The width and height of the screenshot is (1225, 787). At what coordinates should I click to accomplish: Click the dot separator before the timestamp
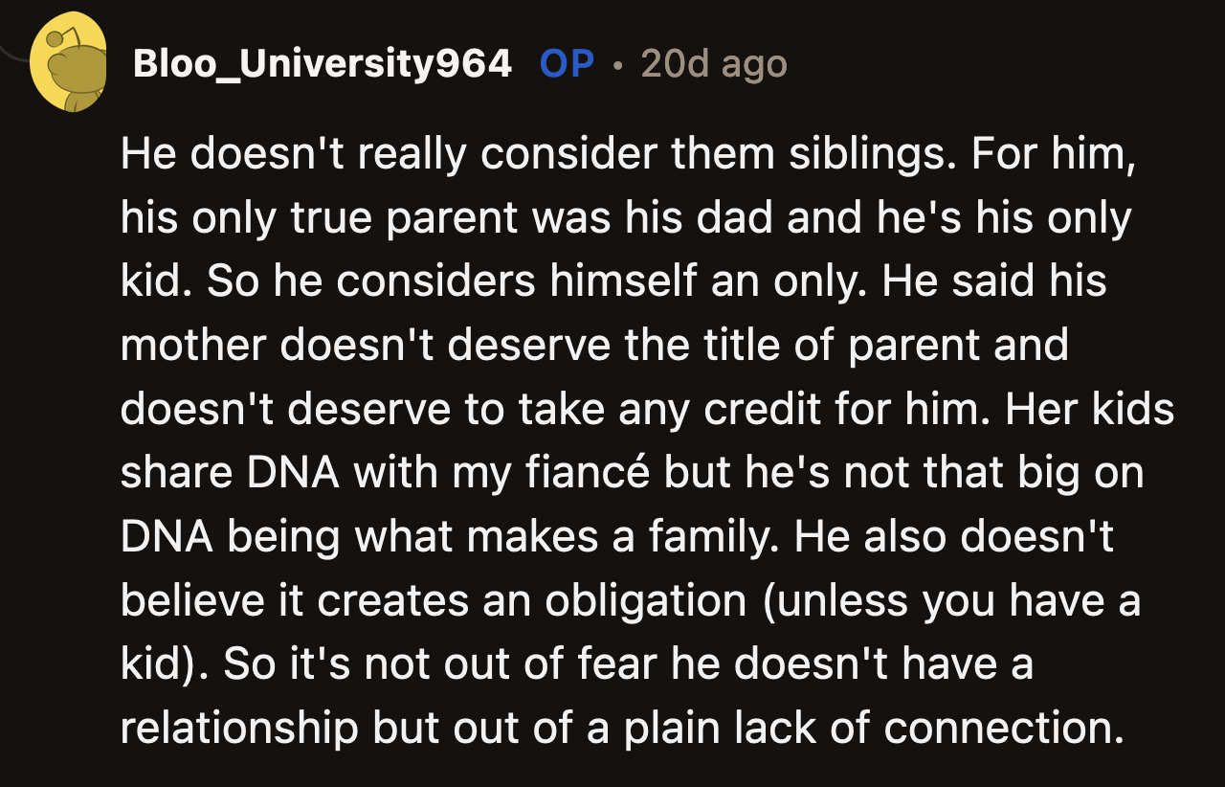[618, 62]
